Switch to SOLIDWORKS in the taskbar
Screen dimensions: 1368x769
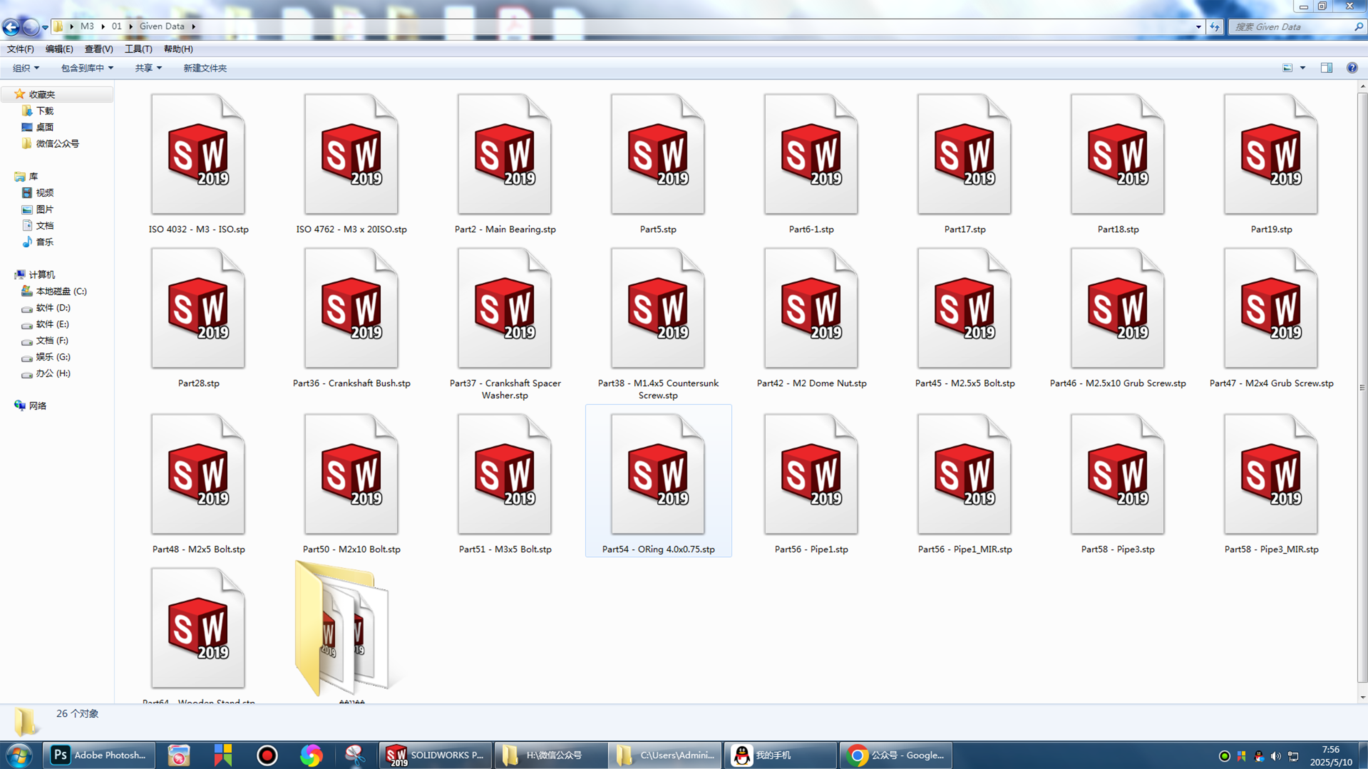pyautogui.click(x=435, y=755)
